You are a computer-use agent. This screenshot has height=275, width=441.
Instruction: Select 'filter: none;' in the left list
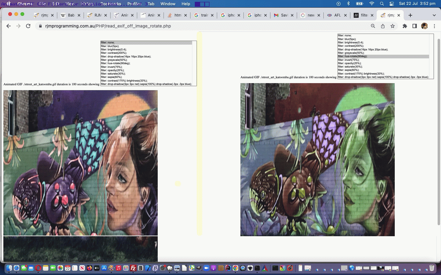146,42
